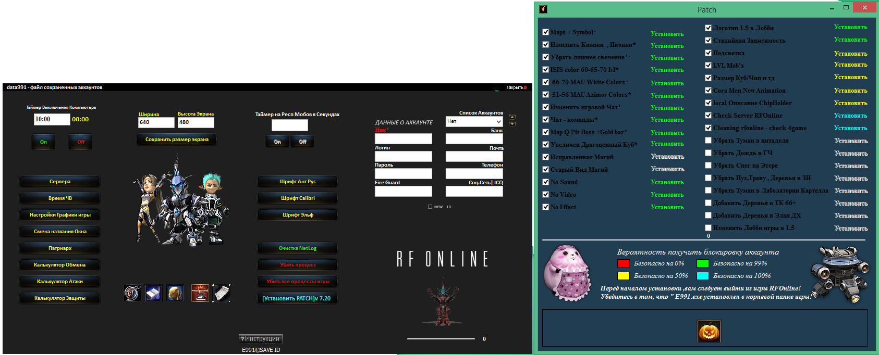Toggle Check Server RFOnline checkbox
Viewport: 879px width, 355px height.
708,115
